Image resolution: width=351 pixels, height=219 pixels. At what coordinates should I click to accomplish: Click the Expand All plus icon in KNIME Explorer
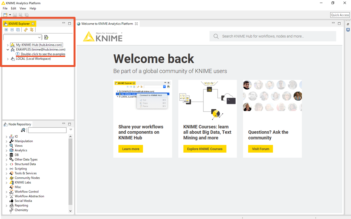(x=6, y=30)
